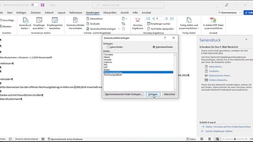Click Weitere Elemente link
This screenshot has width=253, height=142.
point(219,80)
